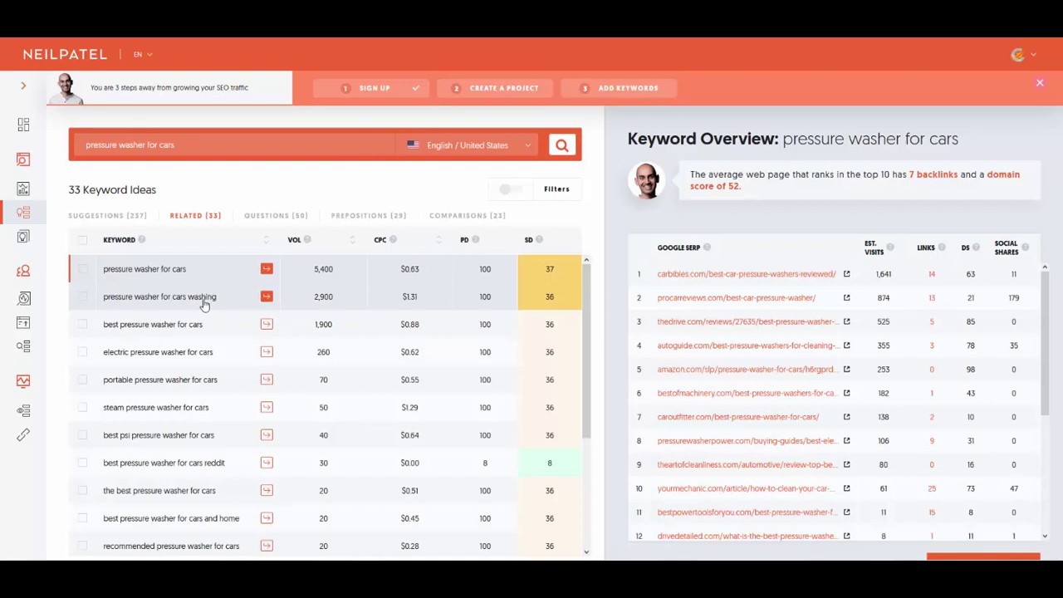Open arrow icon for recommended pressure washer for cars
The width and height of the screenshot is (1063, 598).
tap(267, 546)
